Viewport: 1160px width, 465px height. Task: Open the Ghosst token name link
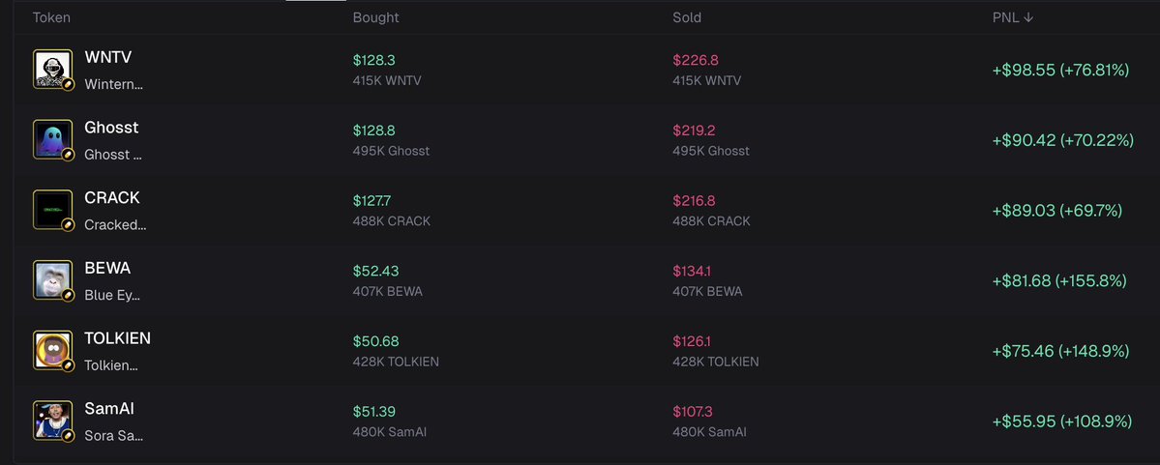[111, 128]
